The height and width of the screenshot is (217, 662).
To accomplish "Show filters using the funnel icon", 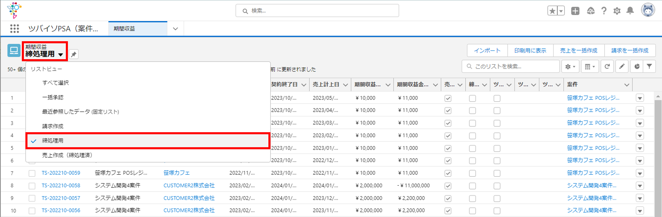I will coord(649,67).
